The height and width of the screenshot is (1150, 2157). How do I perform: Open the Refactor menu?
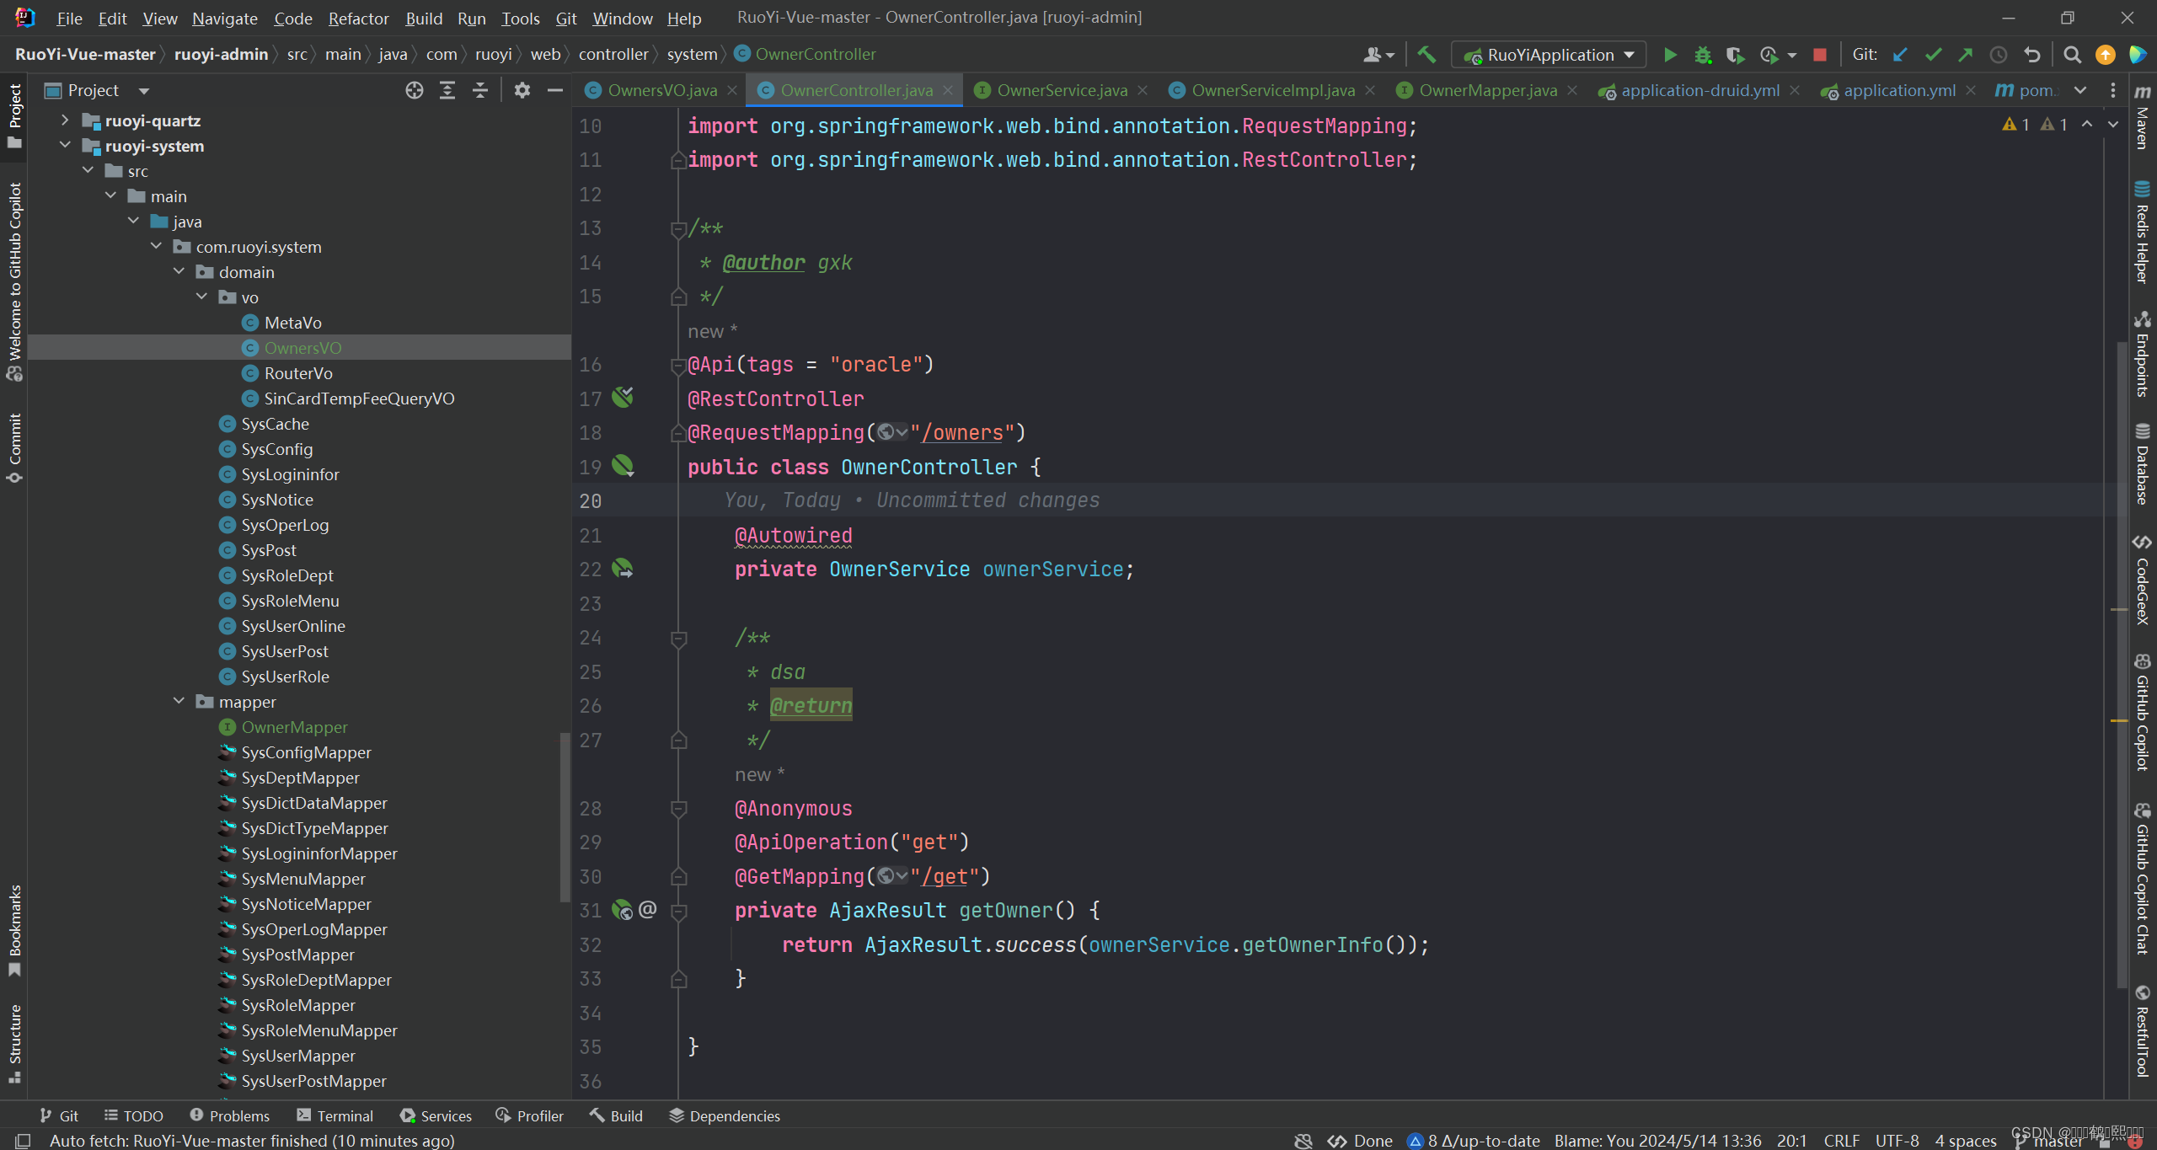358,18
